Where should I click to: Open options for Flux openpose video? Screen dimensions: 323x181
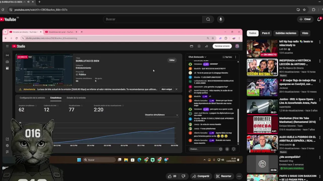[x=320, y=81]
